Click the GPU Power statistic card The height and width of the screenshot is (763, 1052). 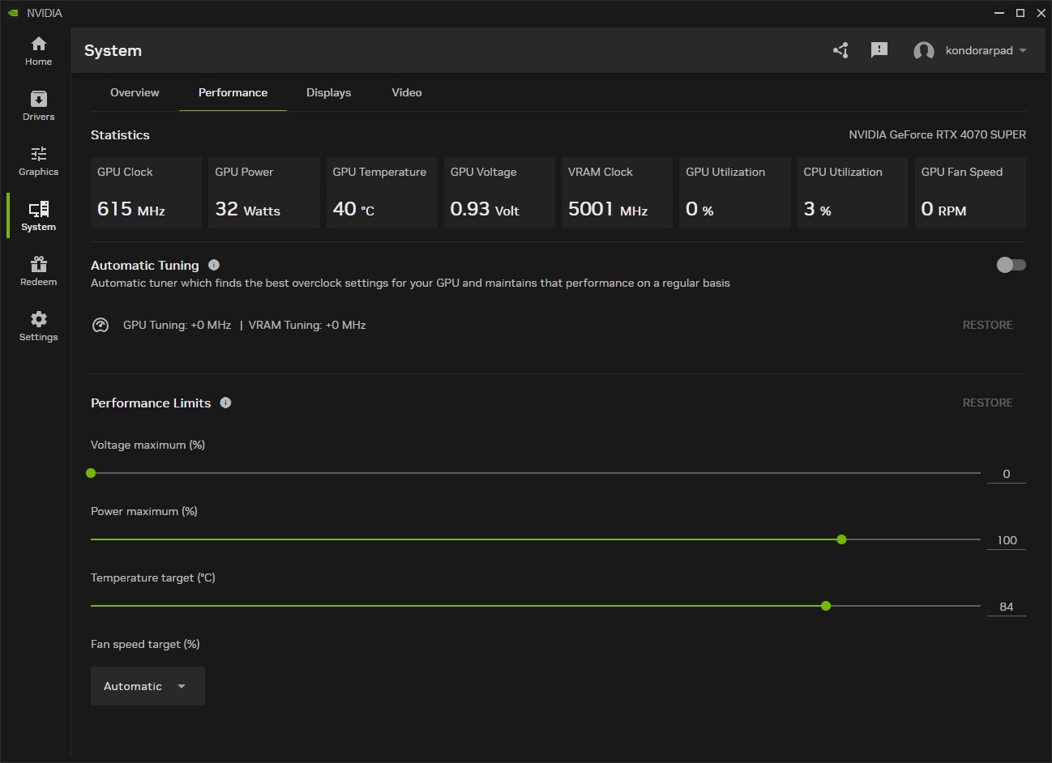click(x=264, y=193)
